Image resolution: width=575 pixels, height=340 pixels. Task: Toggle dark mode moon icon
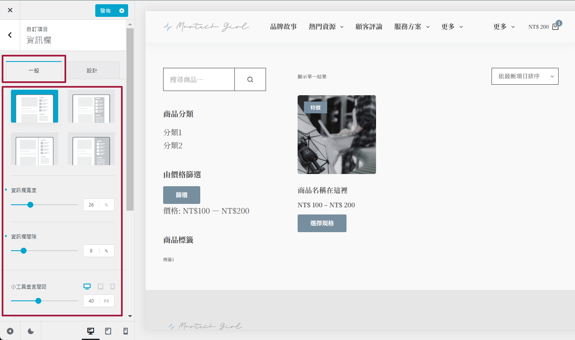point(31,331)
